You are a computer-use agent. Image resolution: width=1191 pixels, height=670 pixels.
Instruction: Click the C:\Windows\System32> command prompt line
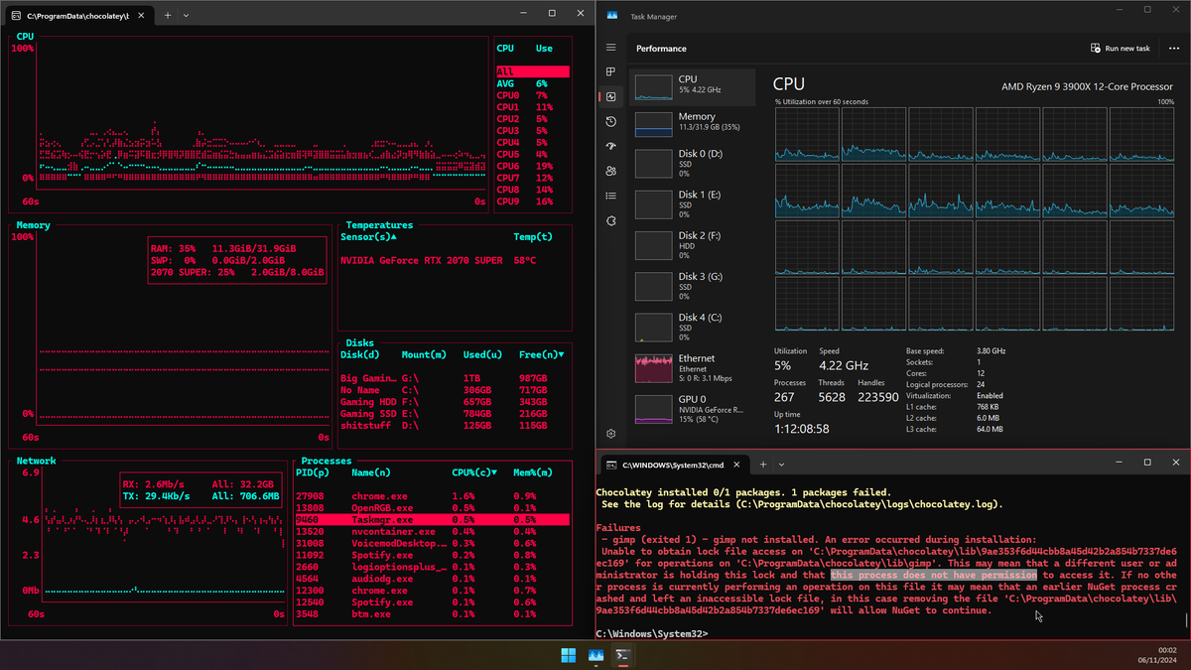click(652, 633)
